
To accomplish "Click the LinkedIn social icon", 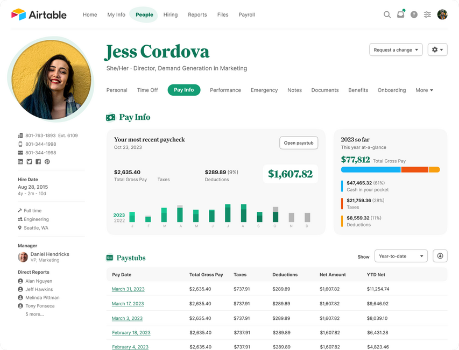I will click(x=20, y=161).
